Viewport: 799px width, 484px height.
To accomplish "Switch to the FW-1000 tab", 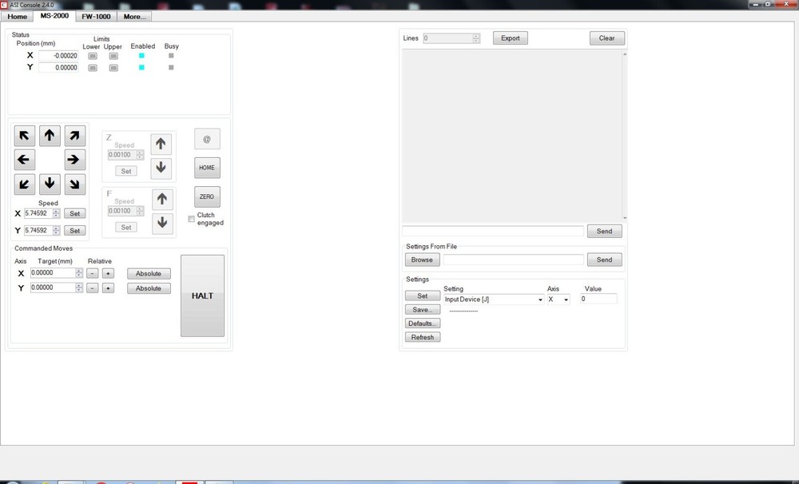I will coord(96,16).
